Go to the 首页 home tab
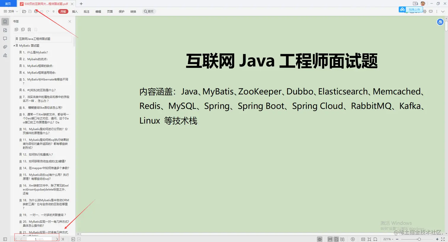Image resolution: width=448 pixels, height=242 pixels. point(8,4)
